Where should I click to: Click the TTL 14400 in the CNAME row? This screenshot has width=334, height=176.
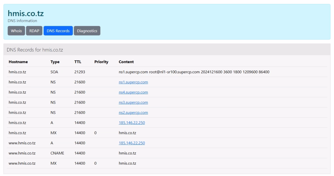point(80,153)
